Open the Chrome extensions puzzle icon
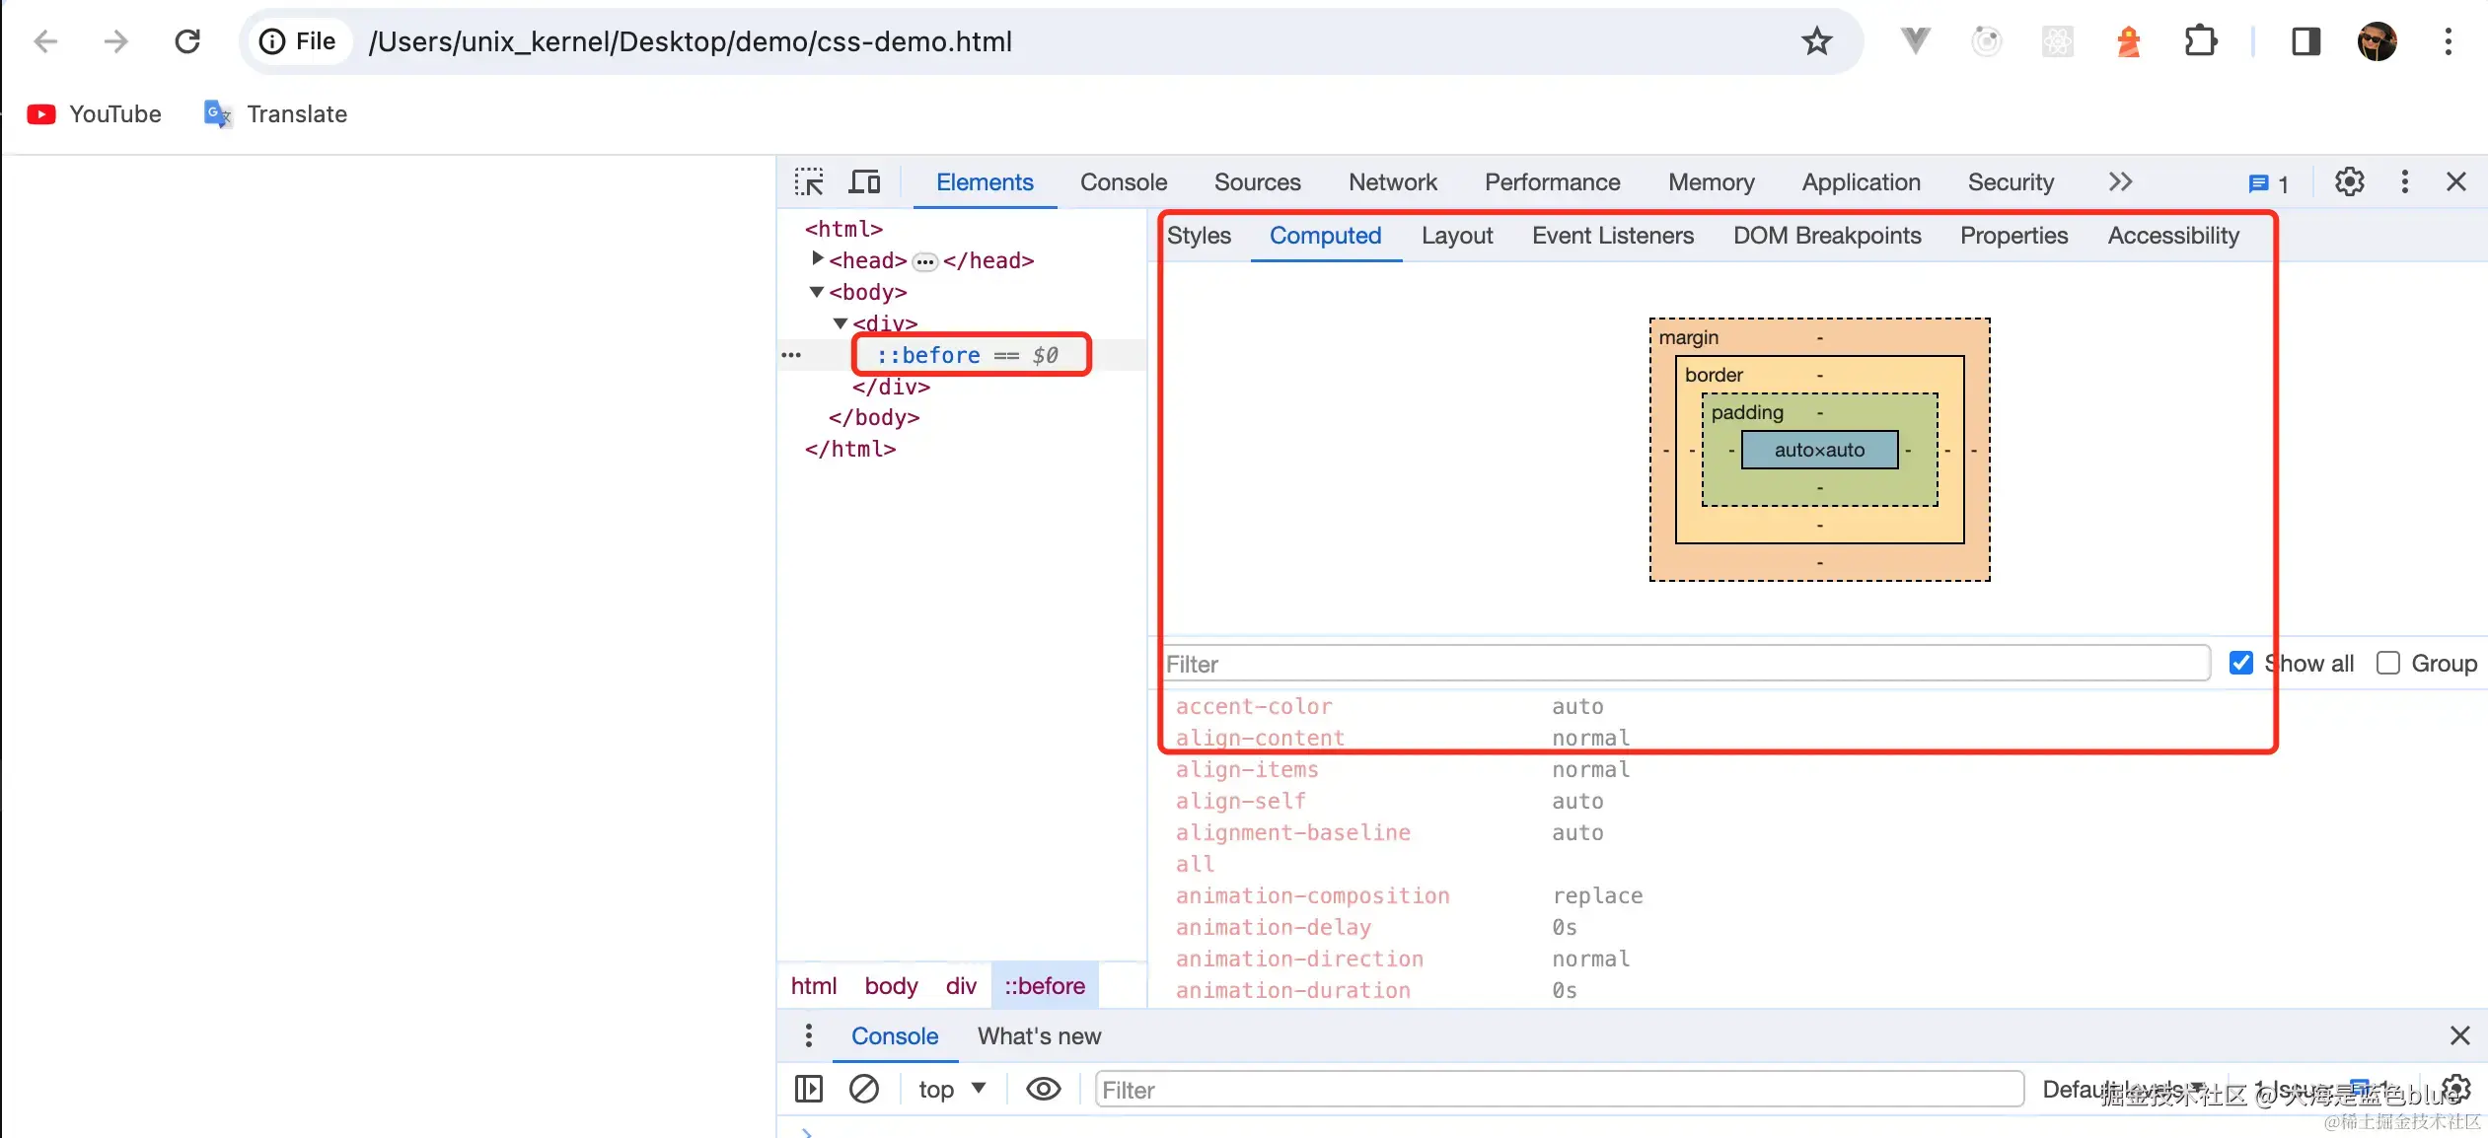The height and width of the screenshot is (1138, 2488). [2200, 41]
